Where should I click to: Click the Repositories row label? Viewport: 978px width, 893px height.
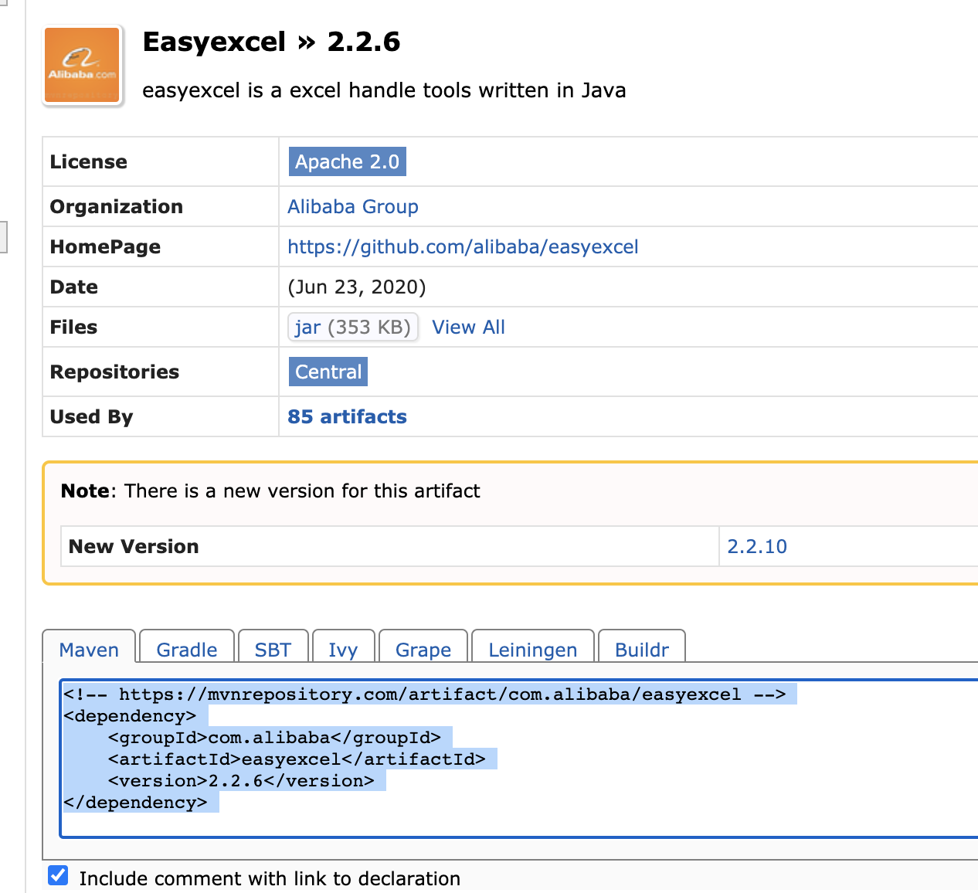coord(114,372)
